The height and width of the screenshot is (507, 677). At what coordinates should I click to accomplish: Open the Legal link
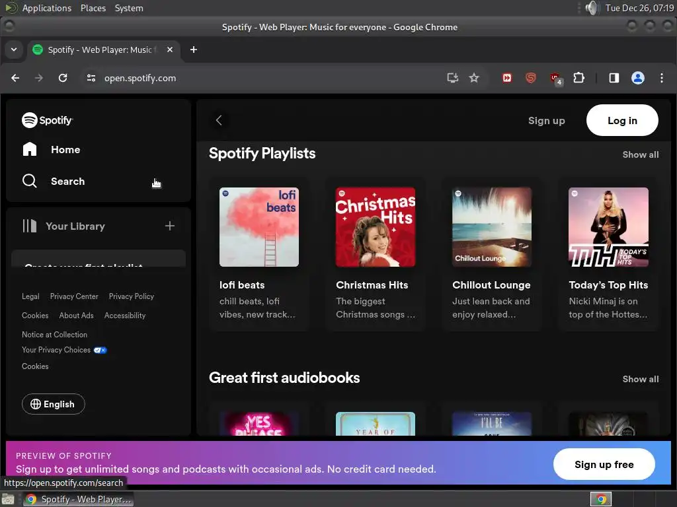pyautogui.click(x=30, y=296)
